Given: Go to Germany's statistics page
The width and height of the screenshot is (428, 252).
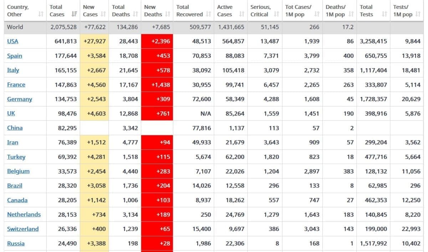Looking at the screenshot, I should pyautogui.click(x=20, y=99).
